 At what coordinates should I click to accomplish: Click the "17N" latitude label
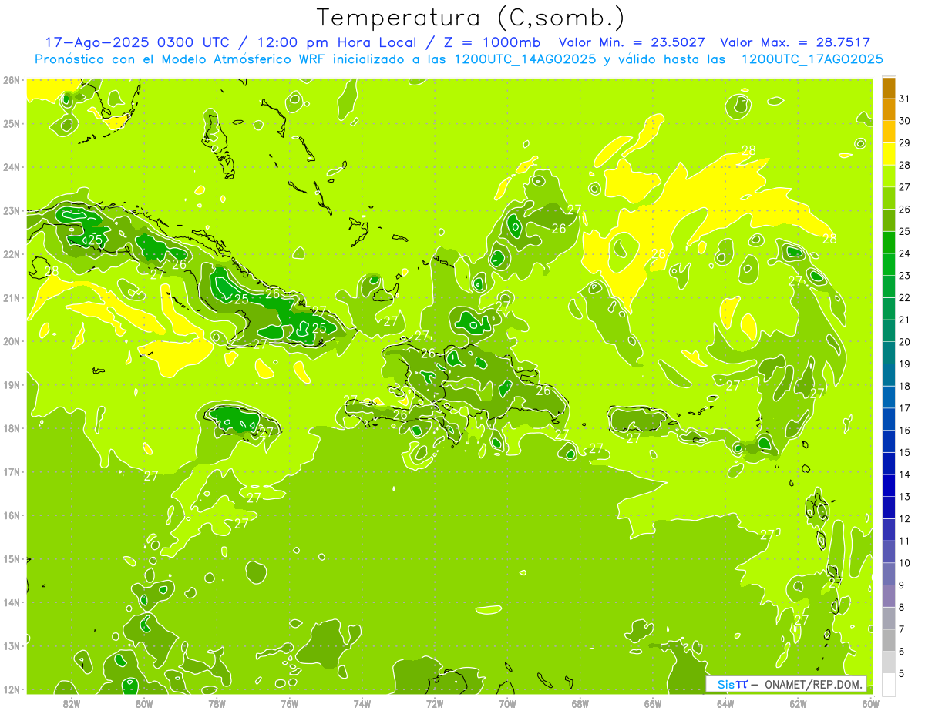click(x=12, y=471)
